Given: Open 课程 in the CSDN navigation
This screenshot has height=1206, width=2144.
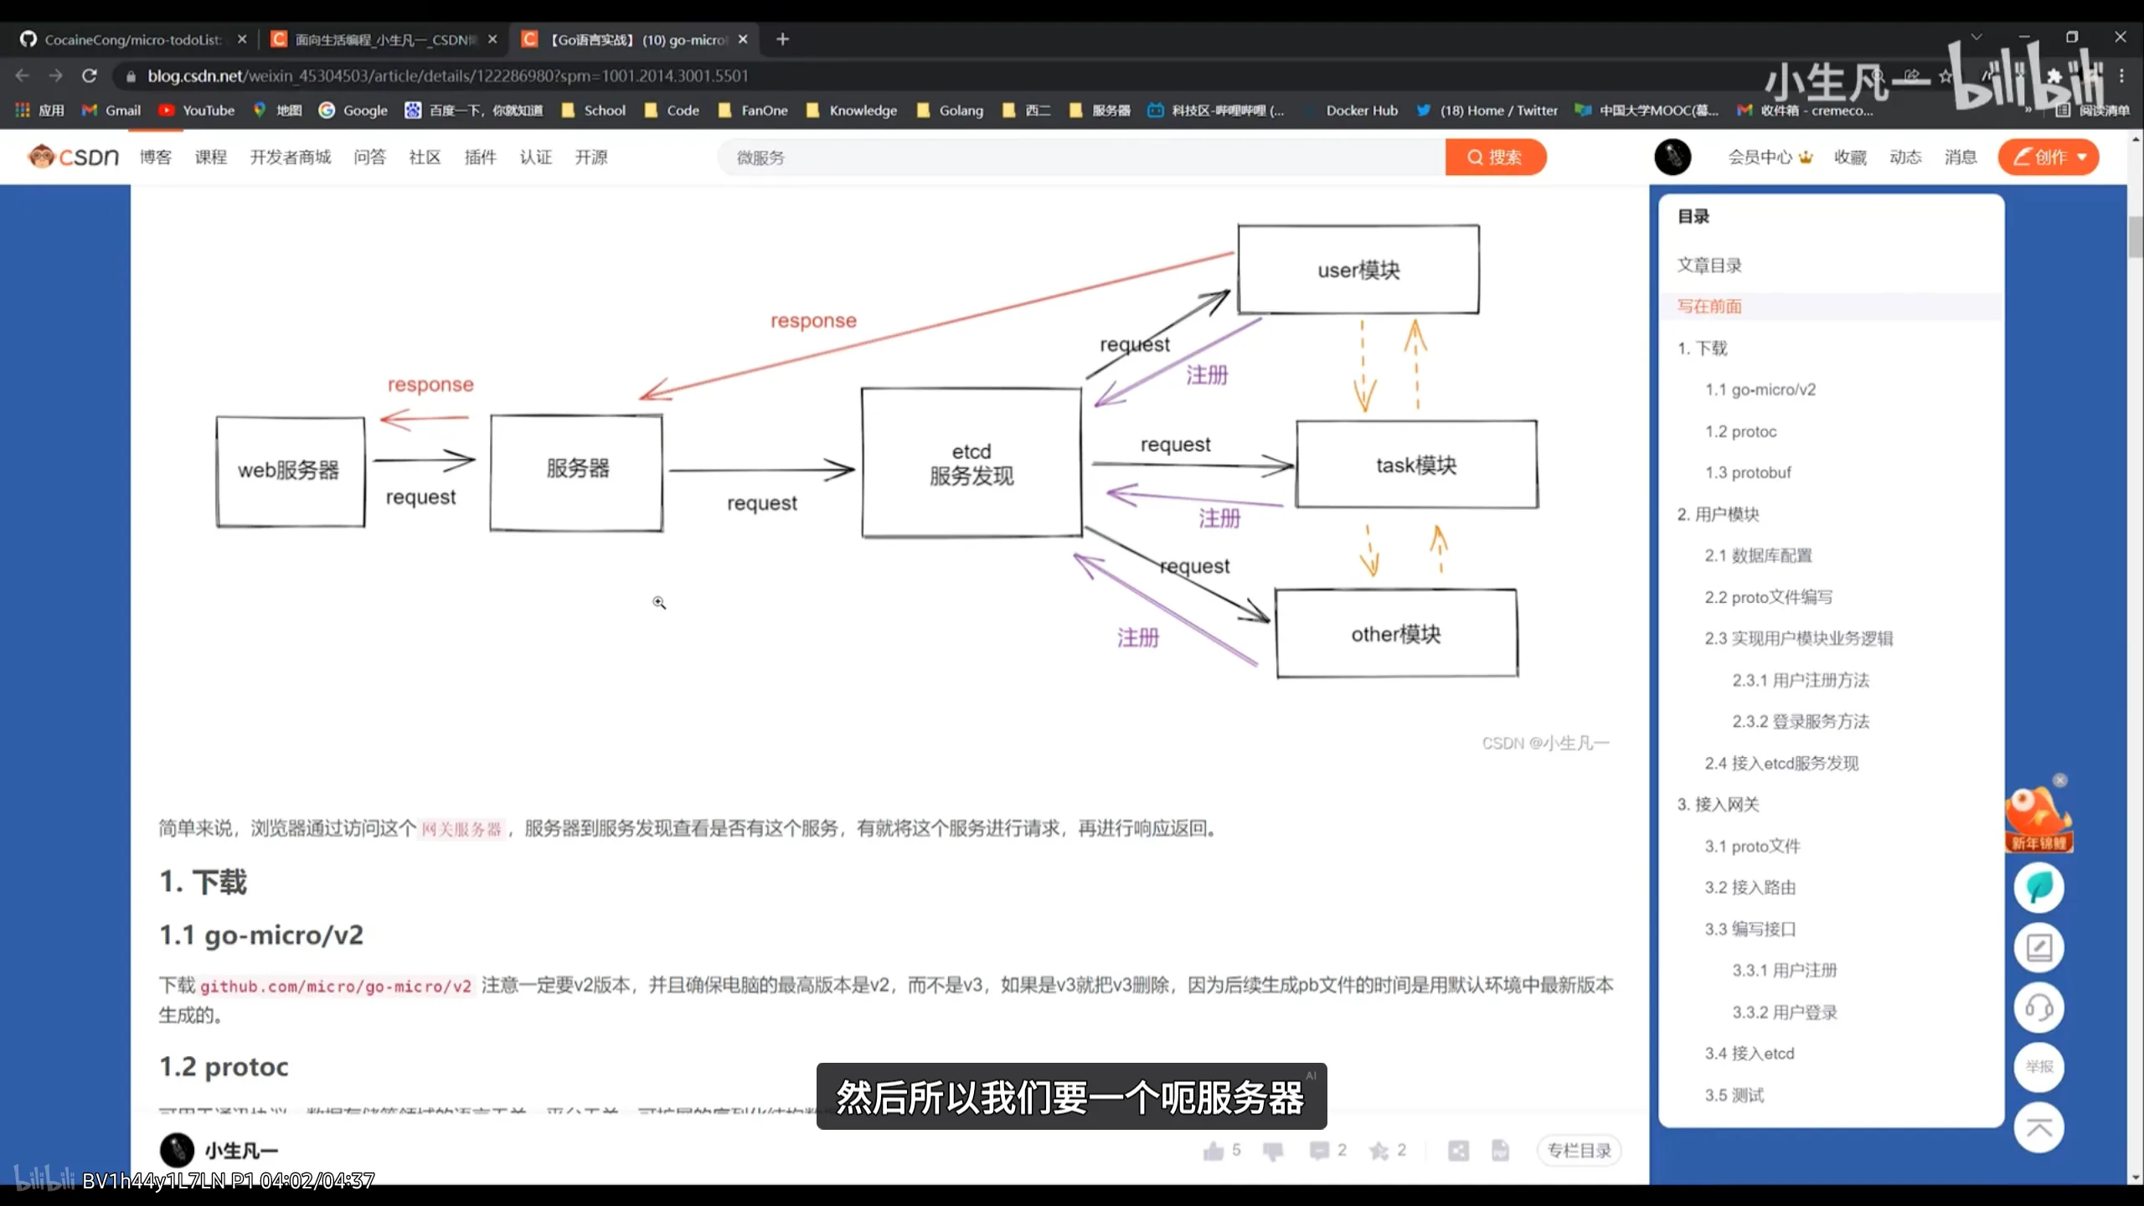Looking at the screenshot, I should click(211, 157).
